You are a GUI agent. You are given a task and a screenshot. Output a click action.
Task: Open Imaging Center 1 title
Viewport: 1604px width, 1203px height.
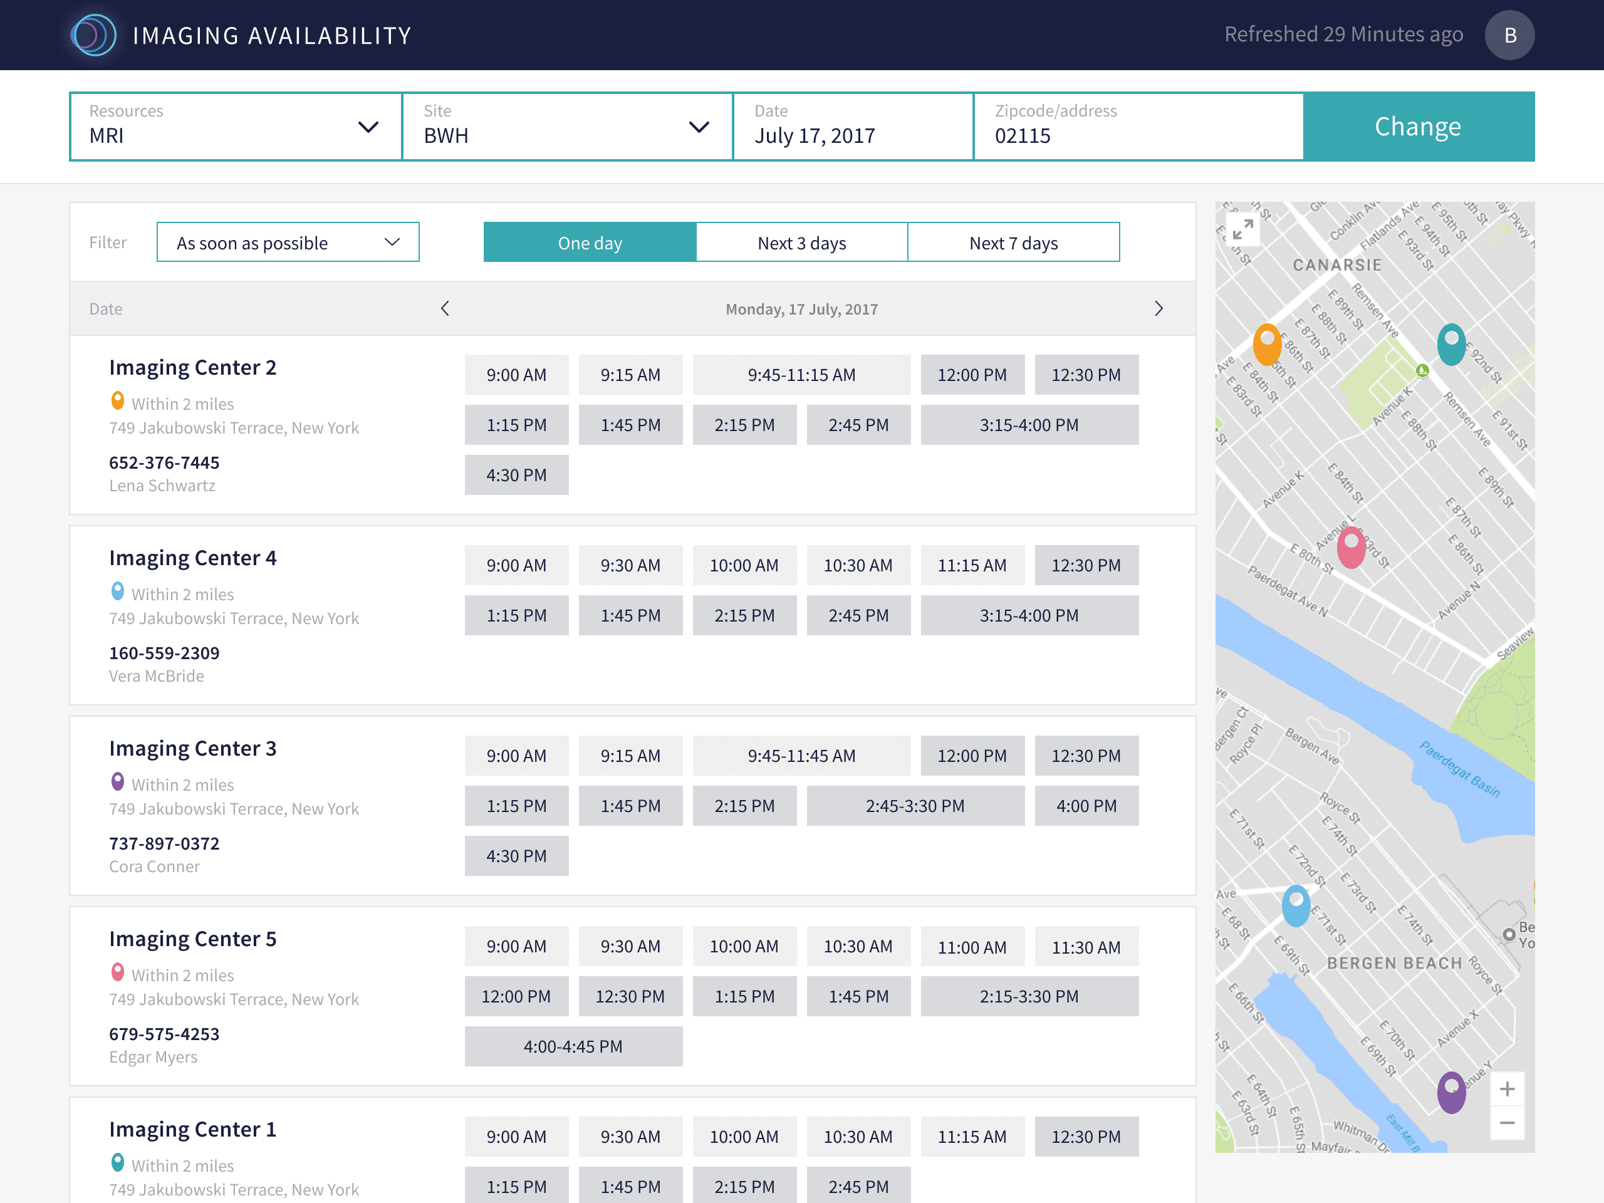coord(193,1130)
